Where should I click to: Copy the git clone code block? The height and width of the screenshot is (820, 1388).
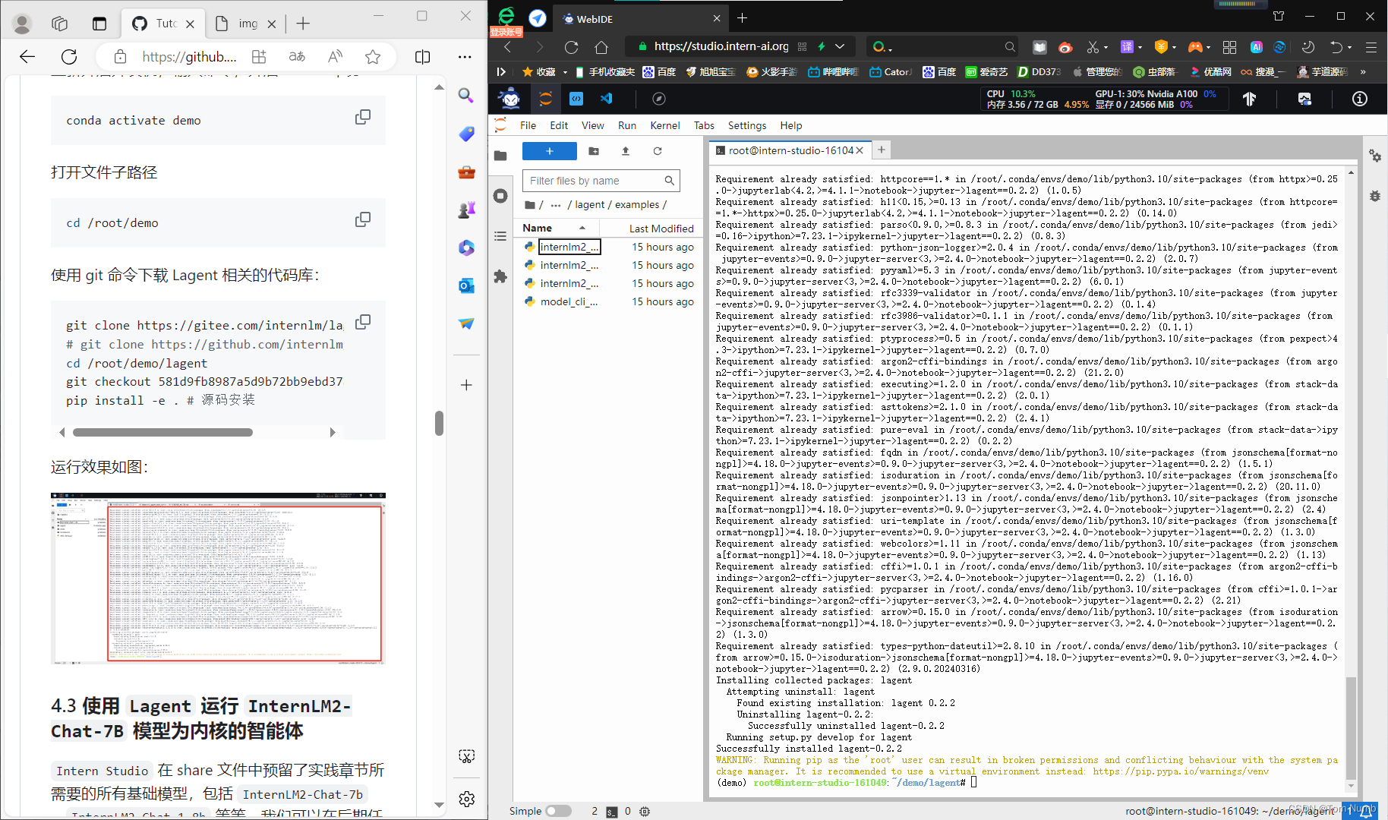click(363, 322)
